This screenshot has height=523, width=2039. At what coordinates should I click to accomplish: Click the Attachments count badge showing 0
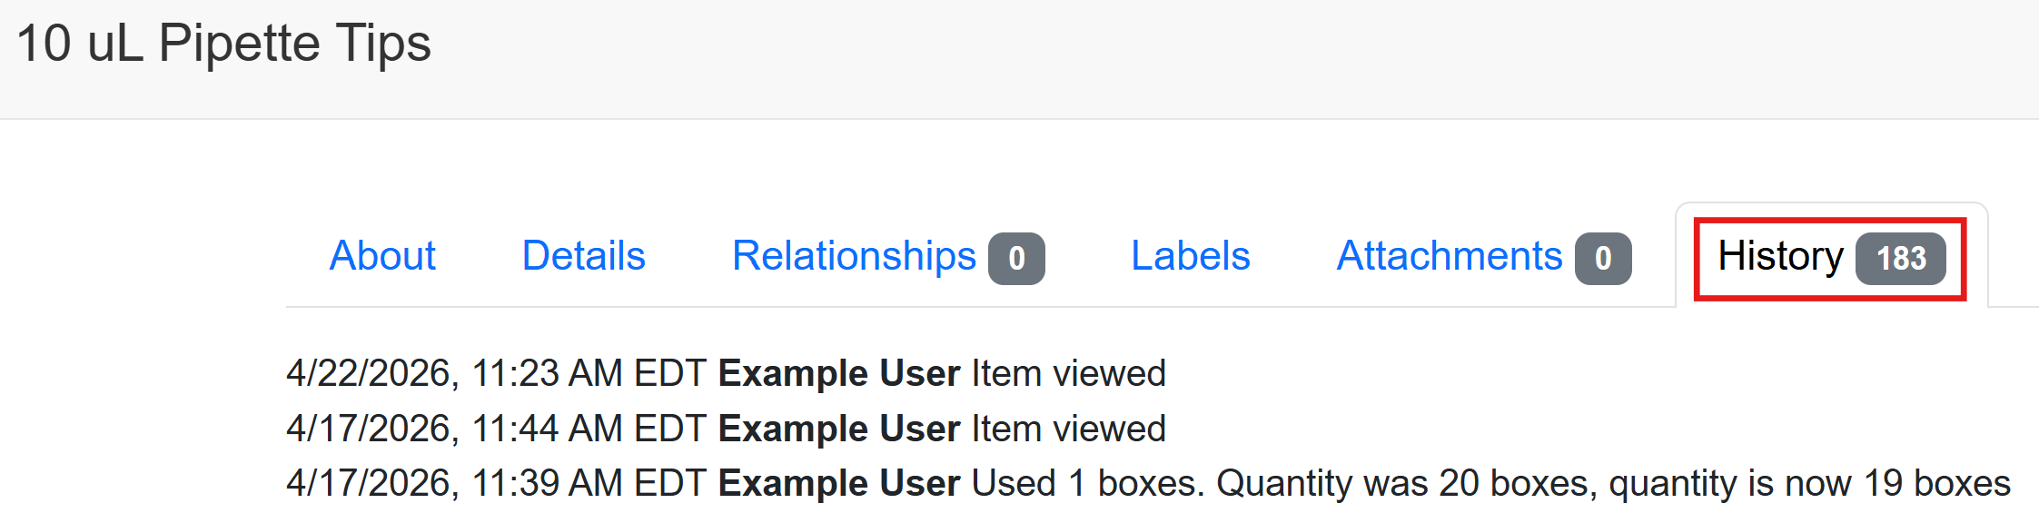pos(1603,259)
